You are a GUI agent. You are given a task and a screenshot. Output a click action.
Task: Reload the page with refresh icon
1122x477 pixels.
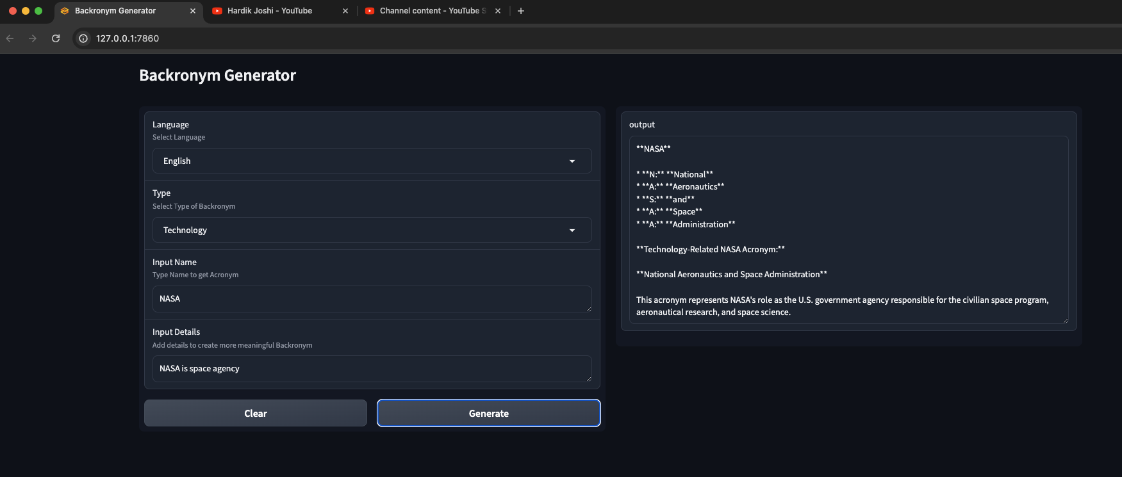tap(56, 38)
